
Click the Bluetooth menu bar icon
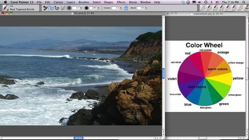(x=212, y=2)
